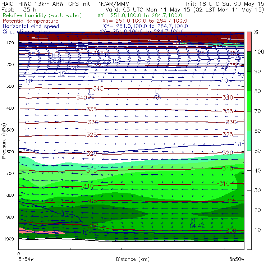Image resolution: width=266 pixels, height=266 pixels.
Task: Click the "Init: 18 UTC Sat 09 May 15" text
Action: pyautogui.click(x=225, y=4)
